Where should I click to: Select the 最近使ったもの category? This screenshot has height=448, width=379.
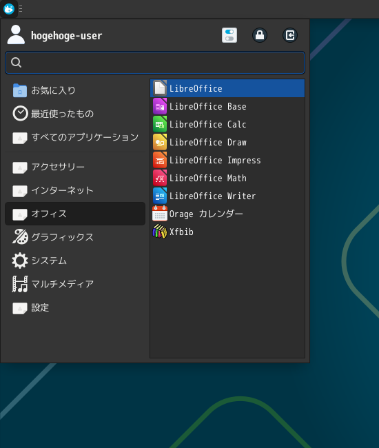75,114
